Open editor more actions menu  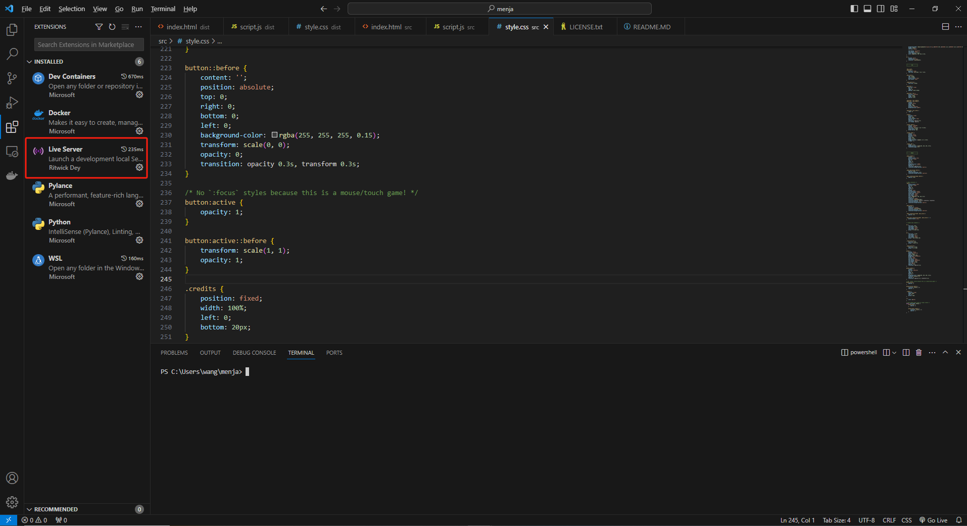958,27
